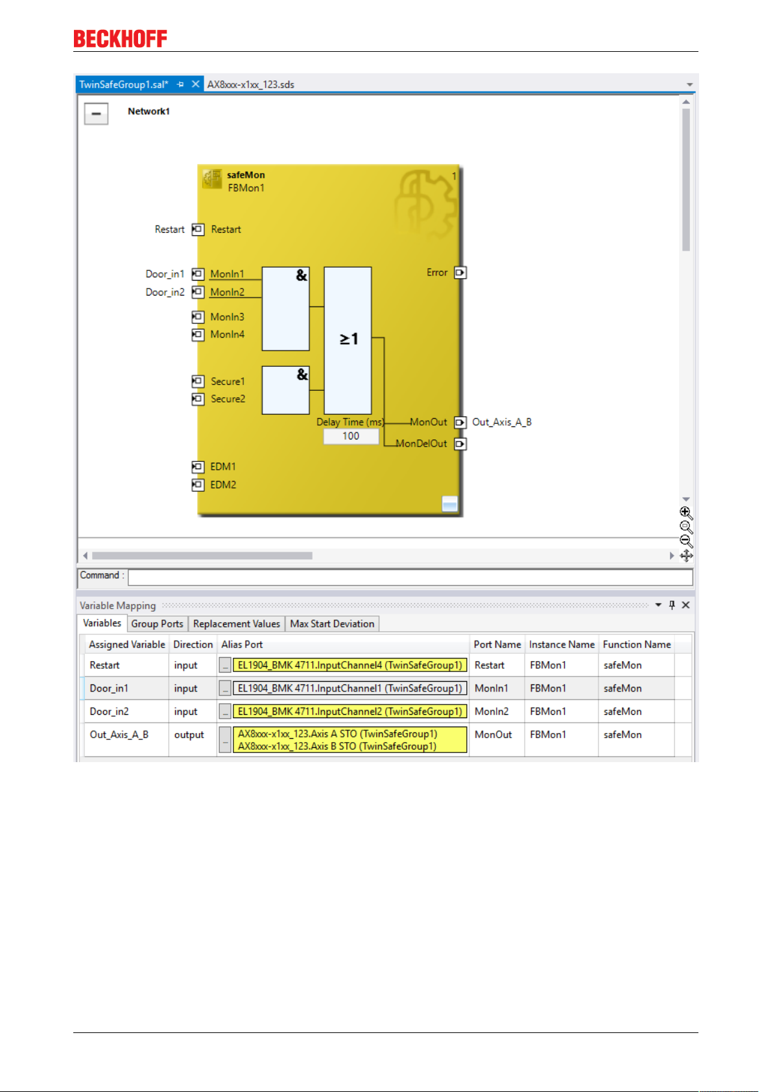Viewport: 773px width, 1092px height.
Task: Click the zoom in magnifier icon
Action: tap(686, 513)
